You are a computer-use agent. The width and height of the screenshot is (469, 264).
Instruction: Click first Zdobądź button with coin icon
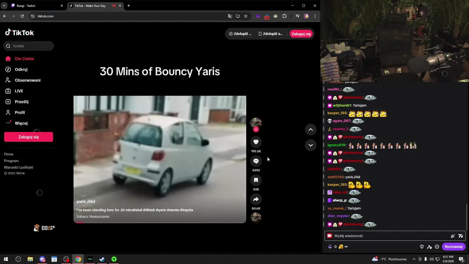click(241, 34)
